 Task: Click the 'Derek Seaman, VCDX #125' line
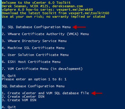[x=42, y=6]
